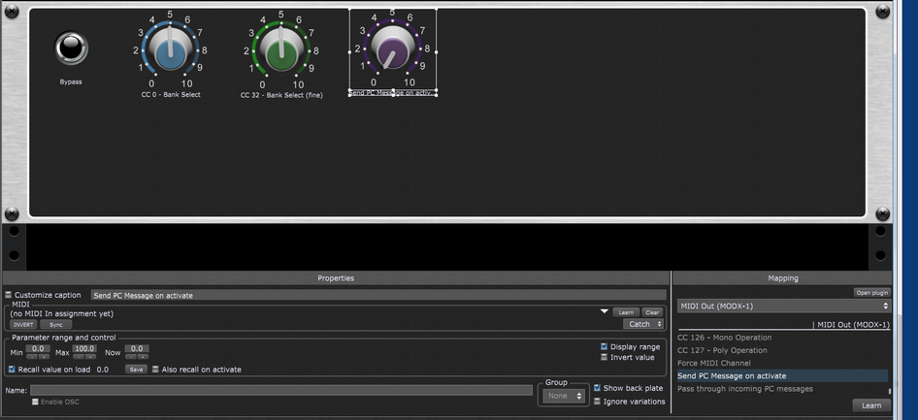Toggle the Display range checkbox
Image resolution: width=918 pixels, height=420 pixels.
(605, 346)
